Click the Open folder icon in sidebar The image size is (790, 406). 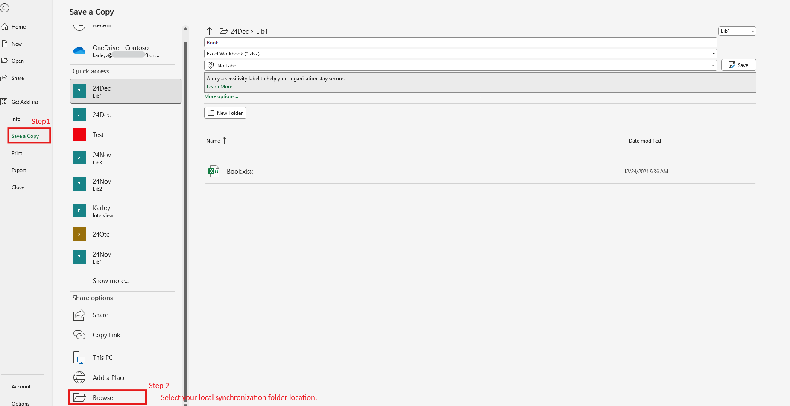tap(5, 61)
